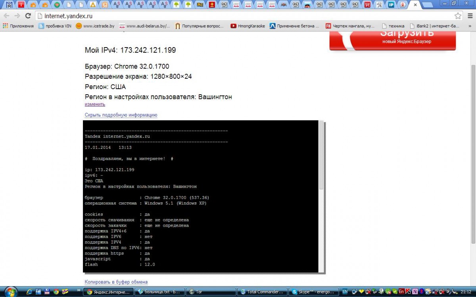Click the изменить region link
This screenshot has height=297, width=476.
95,104
